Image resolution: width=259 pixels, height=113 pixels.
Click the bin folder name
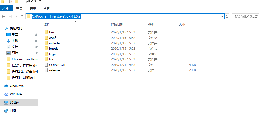pos(51,32)
